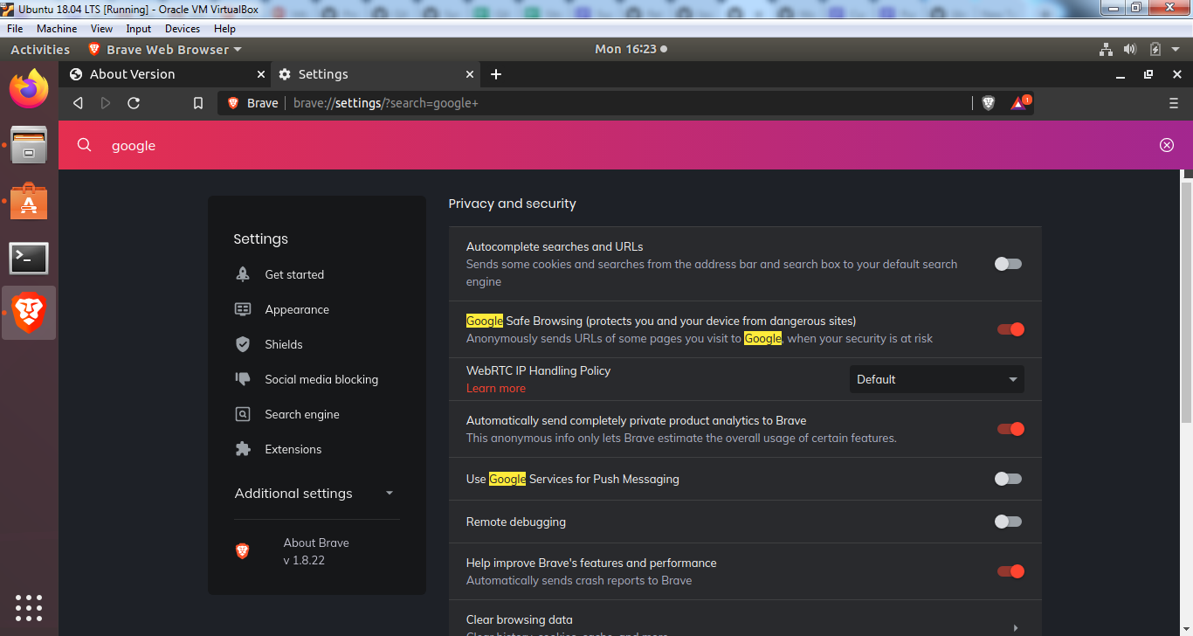
Task: Open Search engine settings
Action: (x=302, y=414)
